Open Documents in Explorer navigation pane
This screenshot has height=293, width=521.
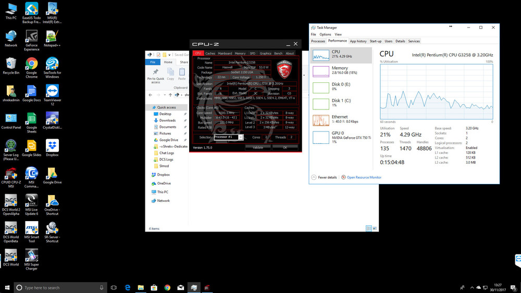pyautogui.click(x=167, y=127)
